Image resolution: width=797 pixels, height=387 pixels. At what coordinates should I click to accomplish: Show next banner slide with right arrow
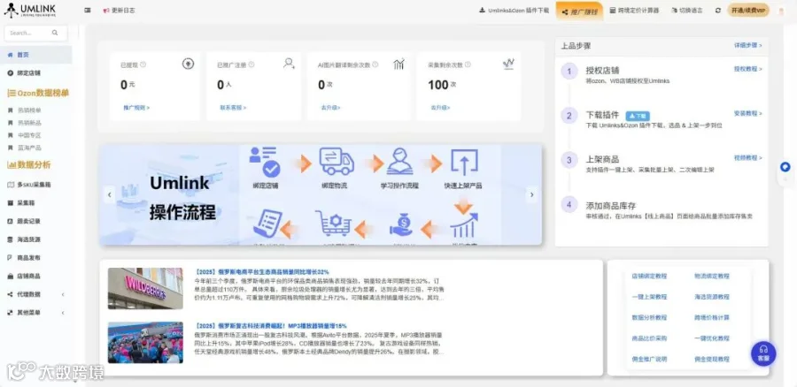tap(531, 194)
